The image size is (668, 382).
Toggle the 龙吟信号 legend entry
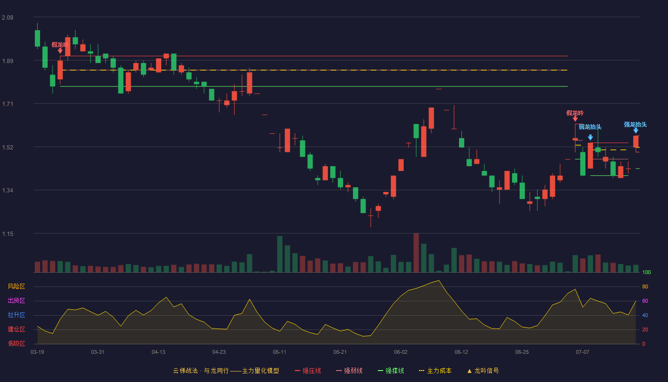click(x=483, y=371)
